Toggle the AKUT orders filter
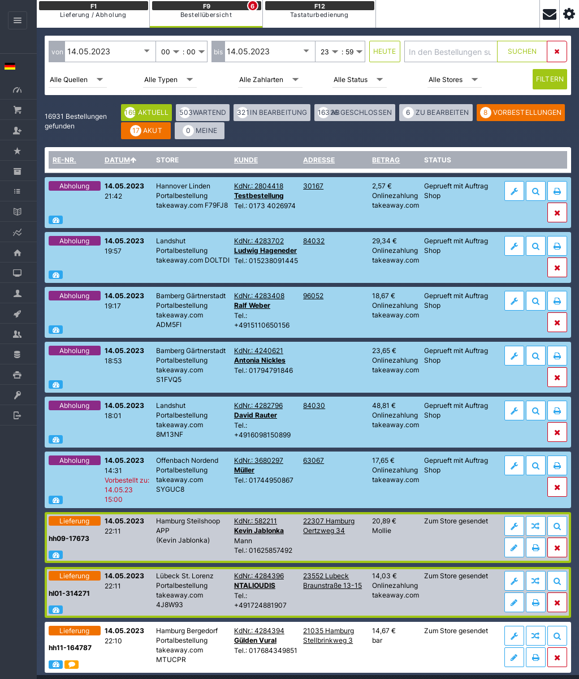The image size is (579, 679). point(146,131)
